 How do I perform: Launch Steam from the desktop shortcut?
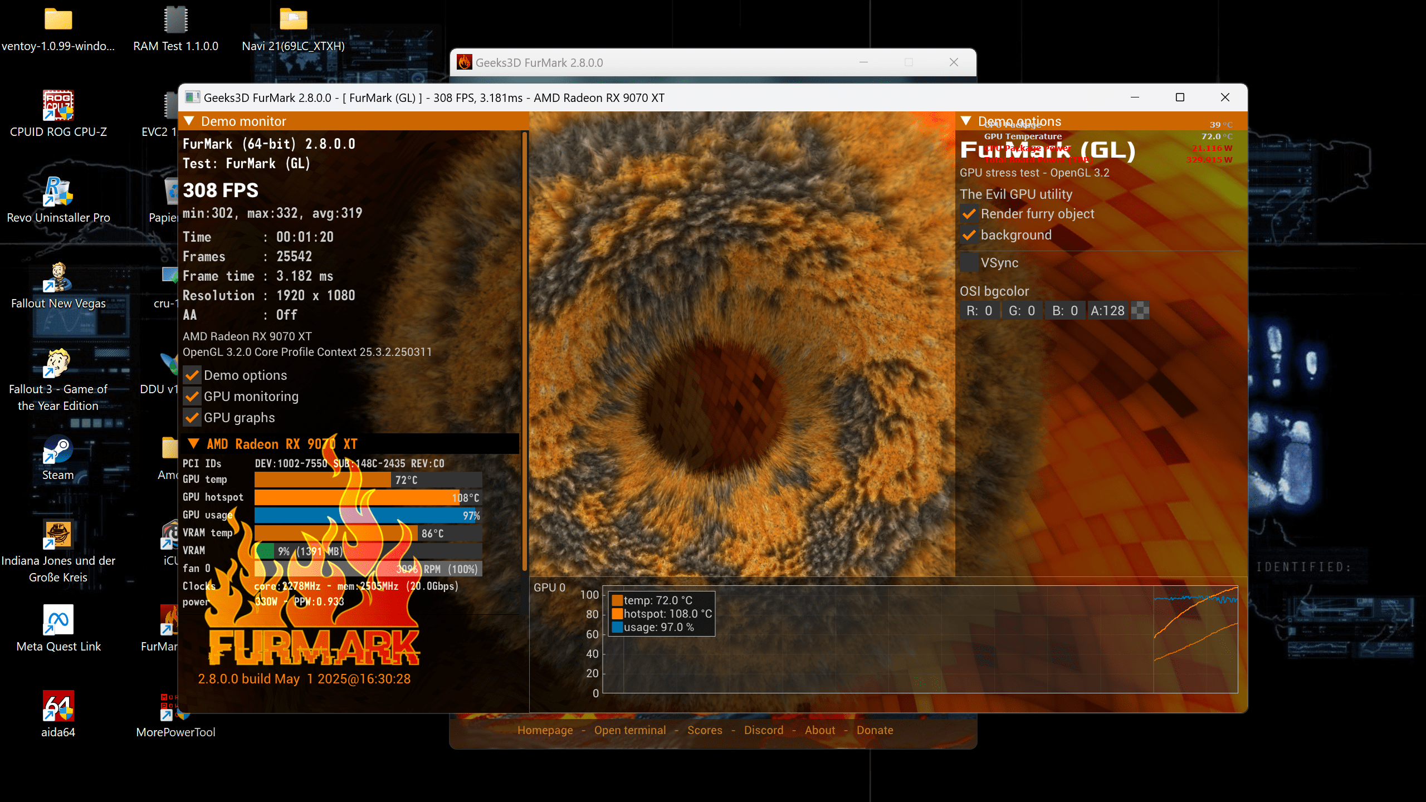(x=58, y=450)
